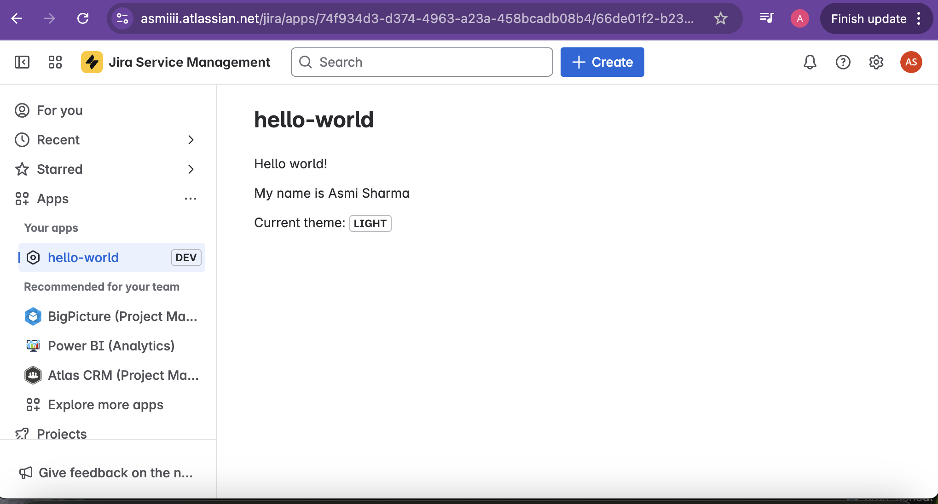Open the app switcher grid icon
This screenshot has width=938, height=504.
pyautogui.click(x=55, y=62)
